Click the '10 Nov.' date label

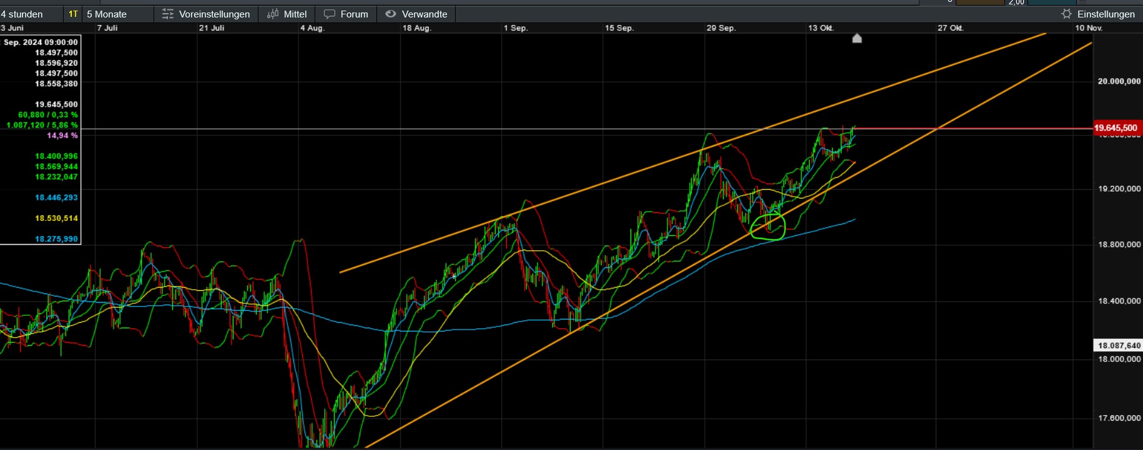(x=1089, y=28)
